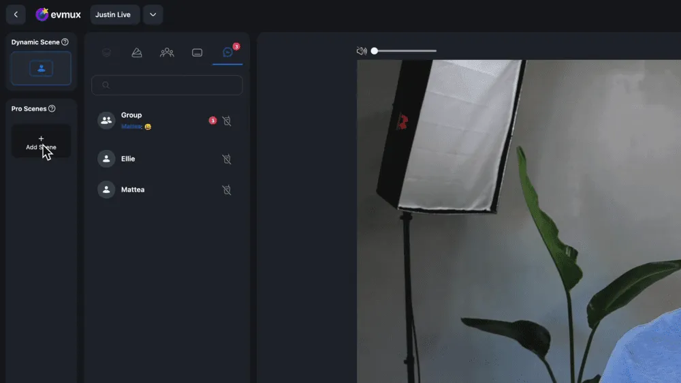
Task: Click Add Scene button
Action: [x=41, y=142]
